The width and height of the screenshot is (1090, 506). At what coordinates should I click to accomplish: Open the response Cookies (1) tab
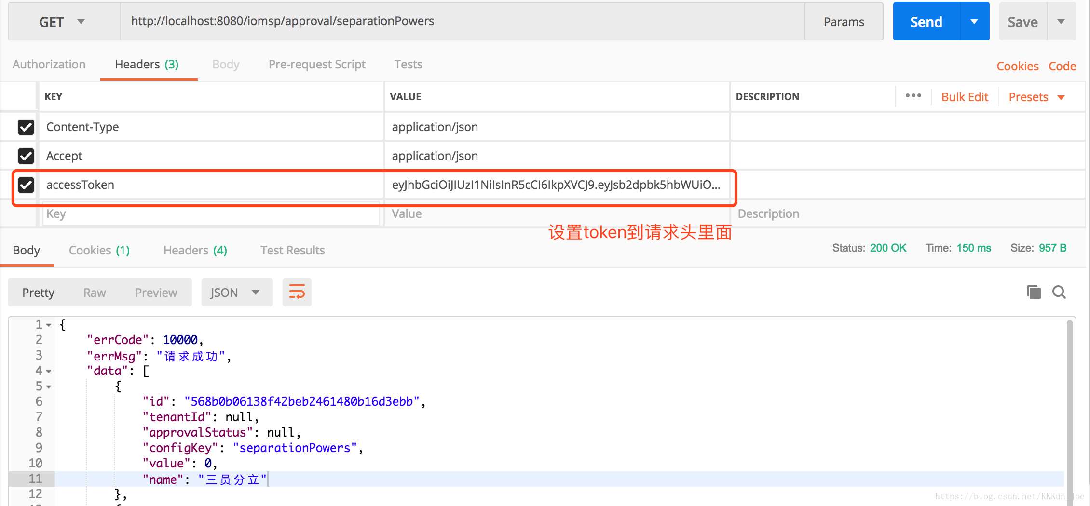pos(99,250)
